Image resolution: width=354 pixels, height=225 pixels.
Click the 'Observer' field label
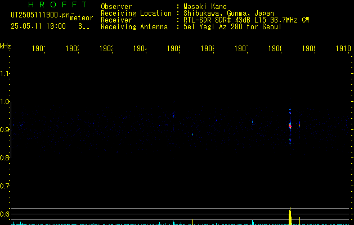coord(116,6)
